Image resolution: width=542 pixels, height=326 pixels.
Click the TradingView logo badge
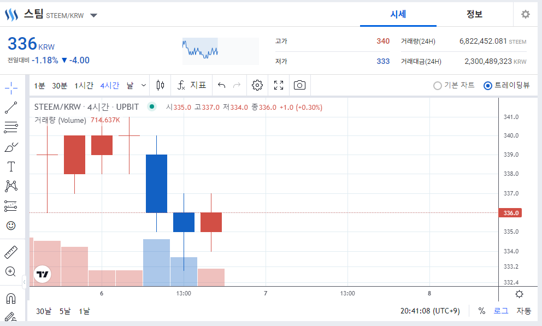(x=43, y=274)
